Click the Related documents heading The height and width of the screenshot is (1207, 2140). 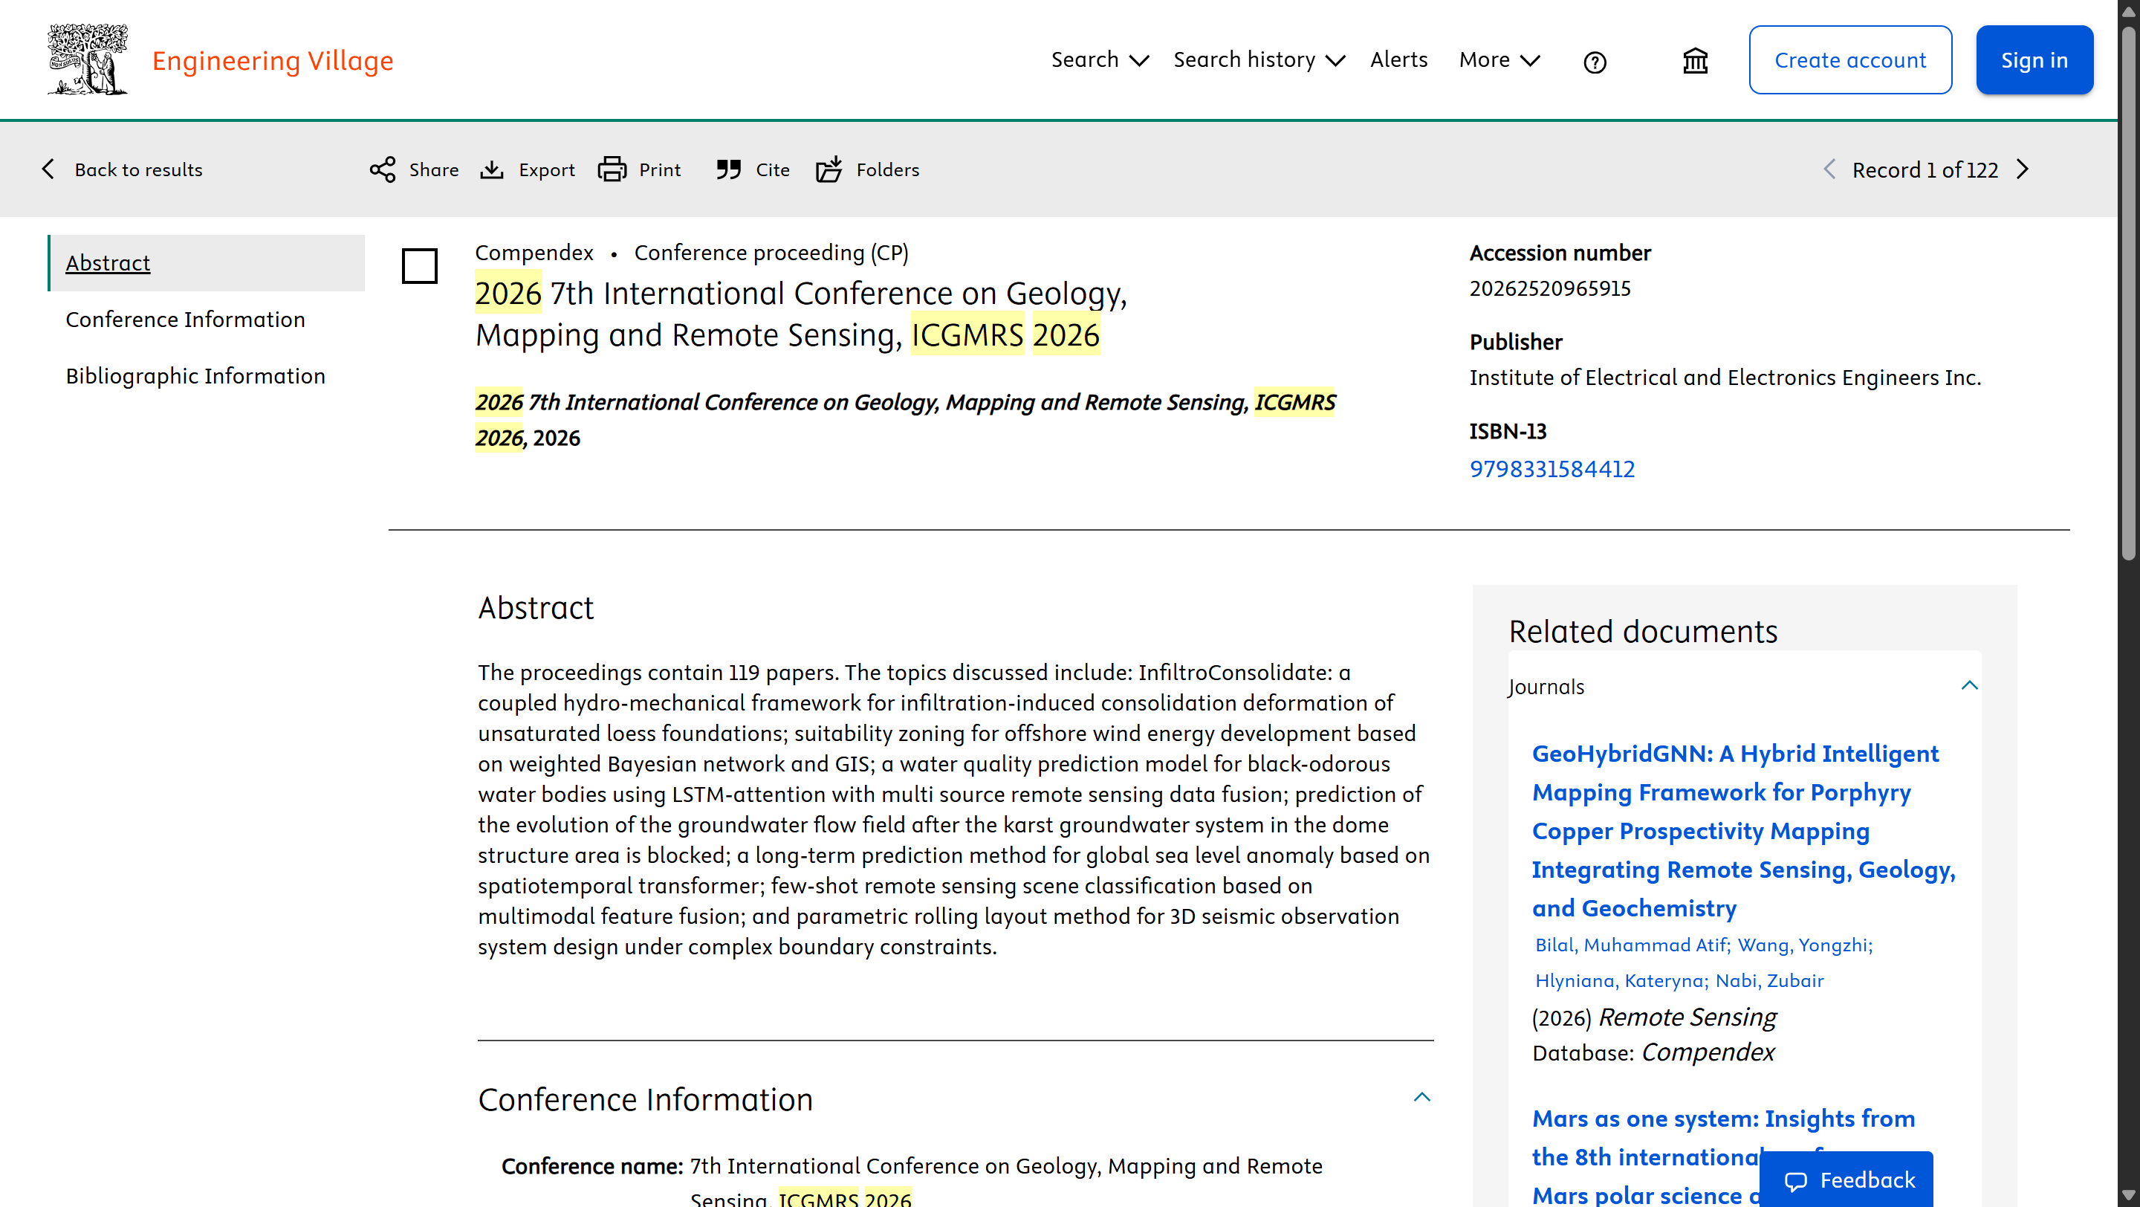pyautogui.click(x=1643, y=631)
